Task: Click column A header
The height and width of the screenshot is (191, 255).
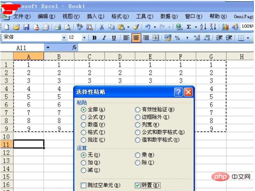Action: (29, 57)
